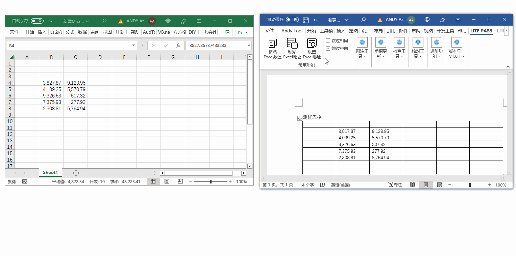Enable the 跳过相同 checkbox
The image size is (516, 256).
pos(328,41)
